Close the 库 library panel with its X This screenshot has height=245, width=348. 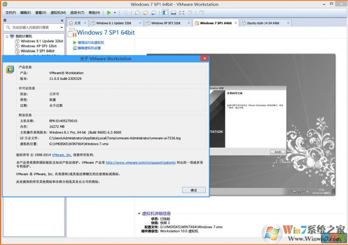[62, 21]
